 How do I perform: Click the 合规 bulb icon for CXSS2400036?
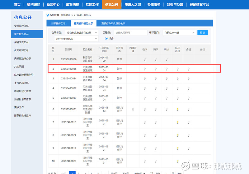[188, 69]
